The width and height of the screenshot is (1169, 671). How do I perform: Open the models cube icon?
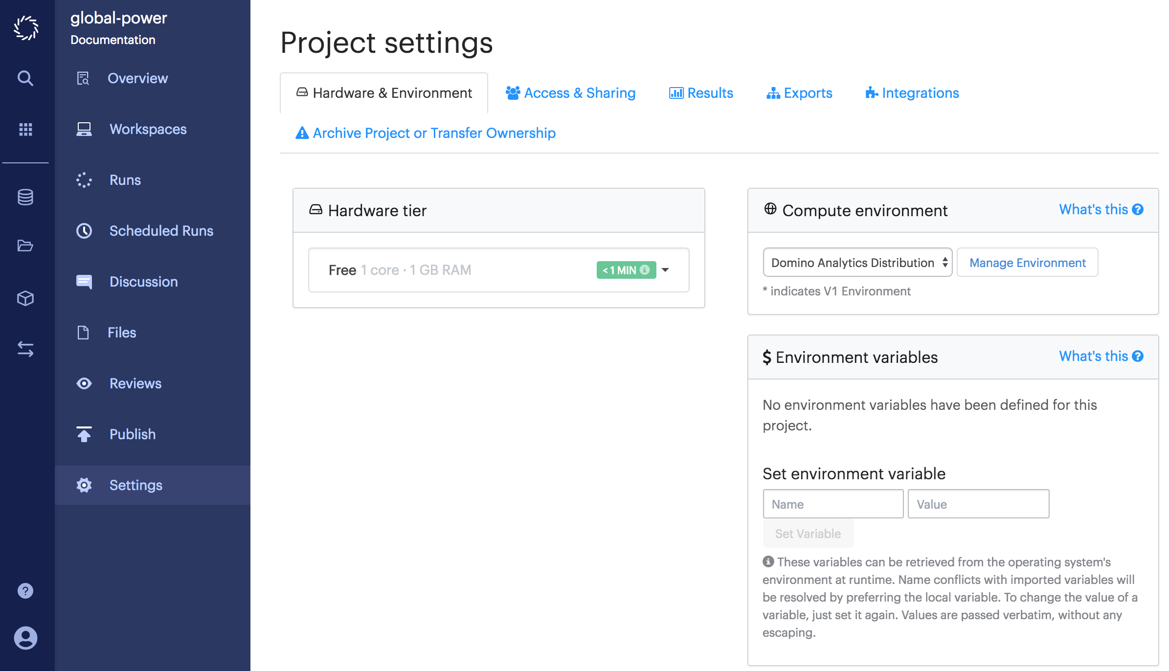(x=25, y=298)
